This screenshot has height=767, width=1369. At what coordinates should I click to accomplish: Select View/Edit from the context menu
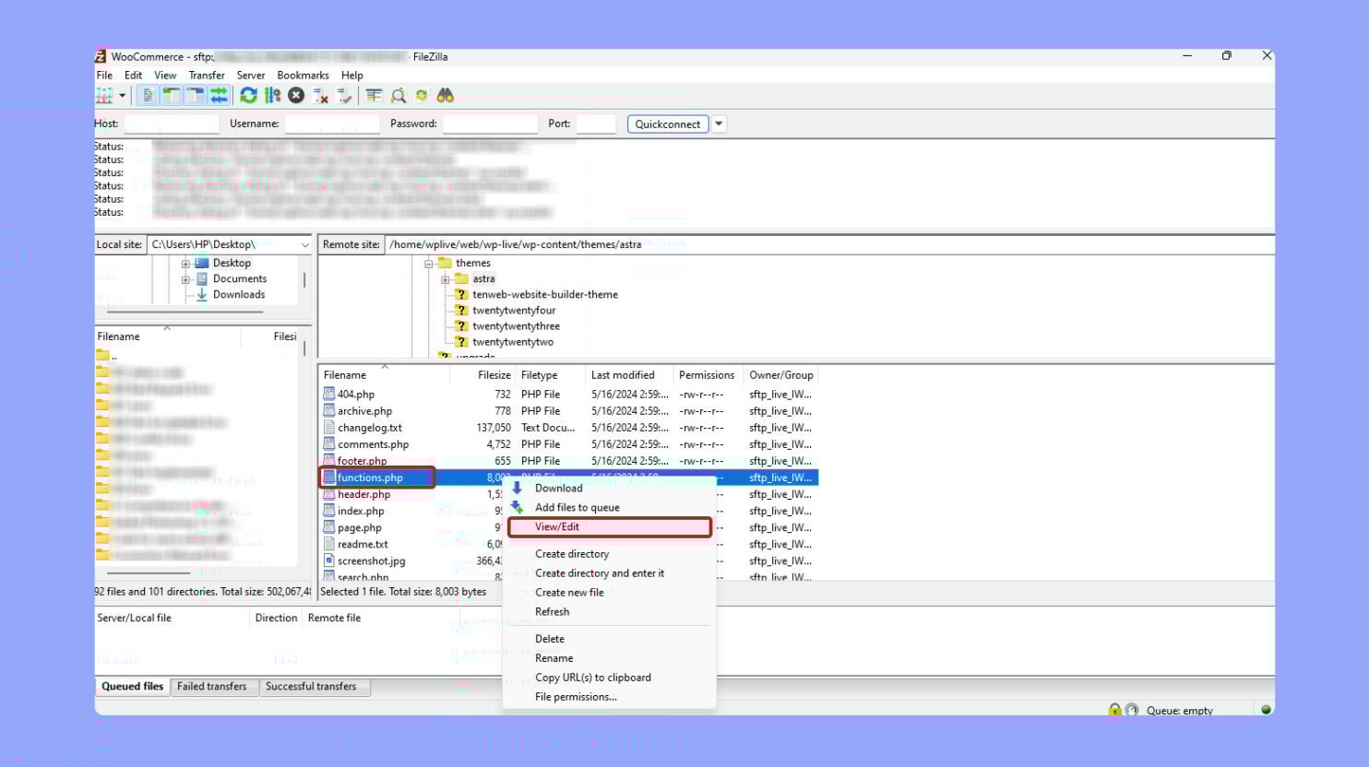557,526
